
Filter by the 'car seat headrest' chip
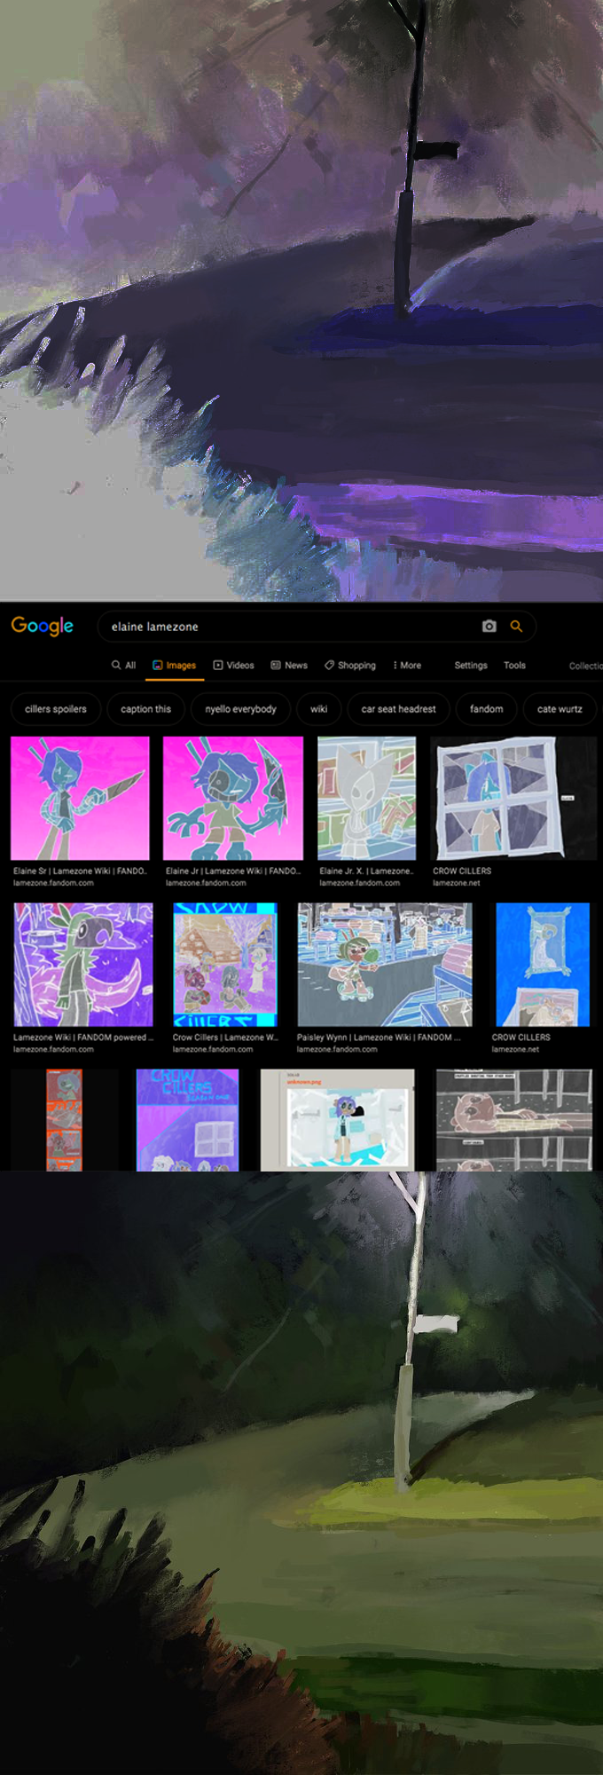398,709
